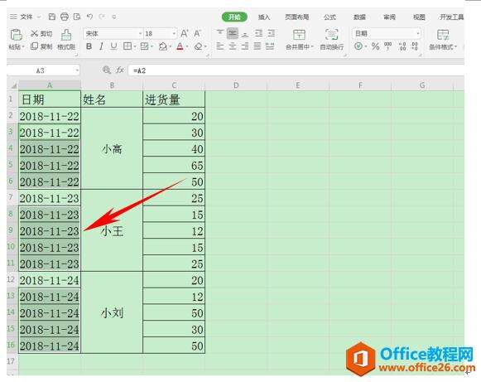Toggle Bold formatting
Viewport: 481px width, 382px height.
coord(89,46)
